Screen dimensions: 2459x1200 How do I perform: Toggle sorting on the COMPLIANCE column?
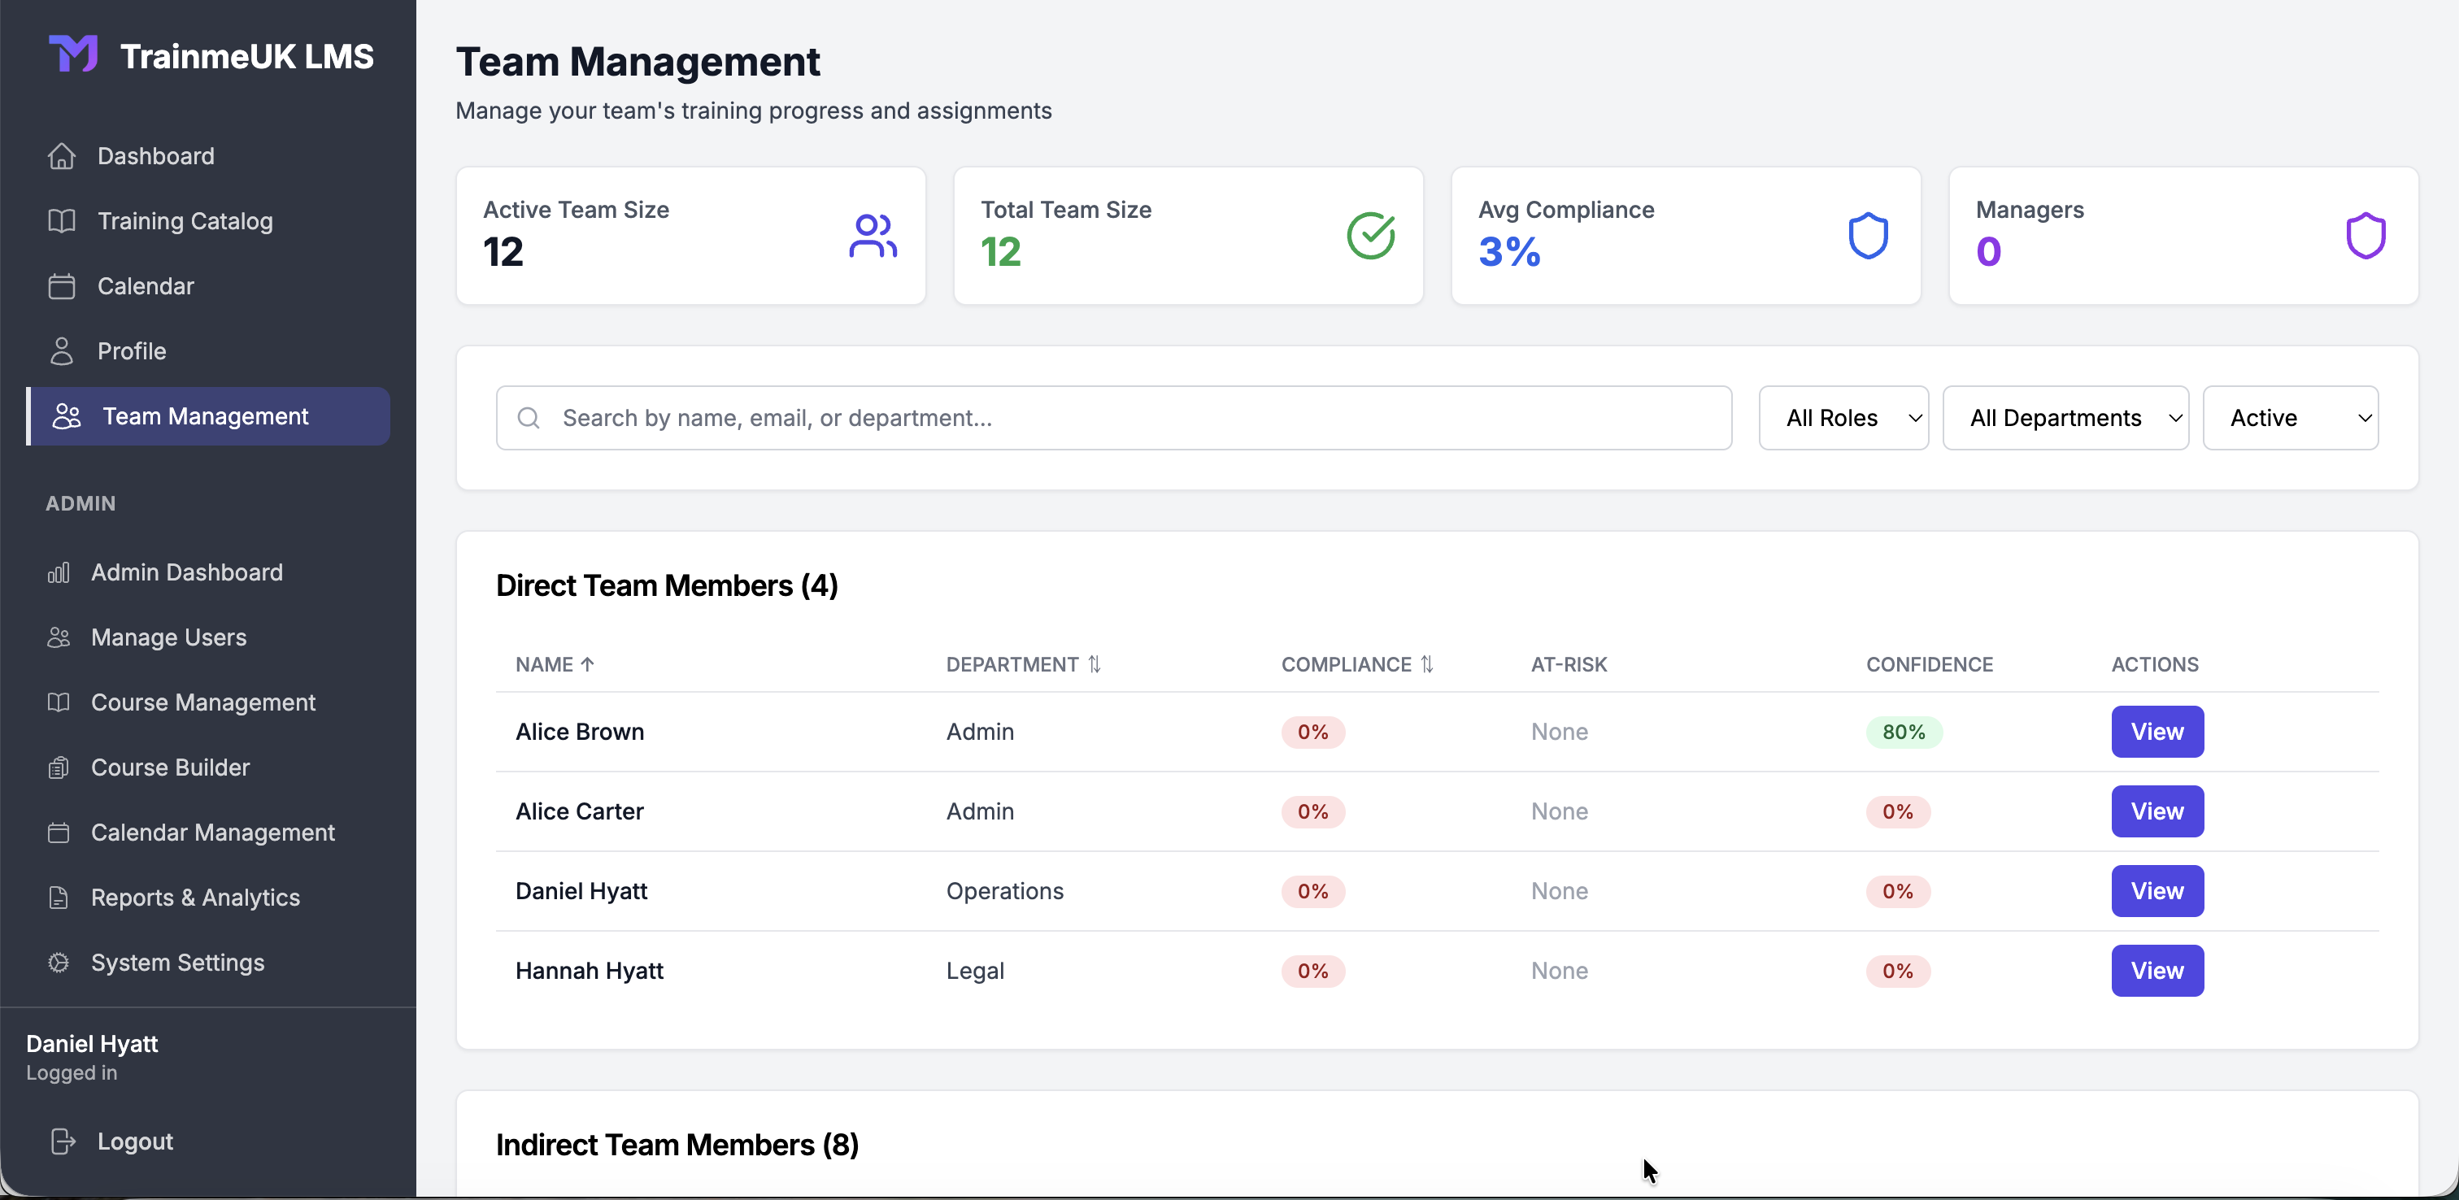(1426, 663)
